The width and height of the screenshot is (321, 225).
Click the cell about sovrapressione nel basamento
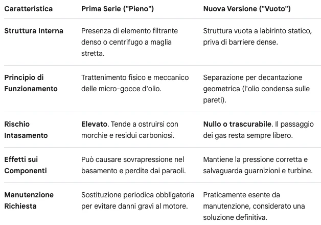[x=133, y=165]
